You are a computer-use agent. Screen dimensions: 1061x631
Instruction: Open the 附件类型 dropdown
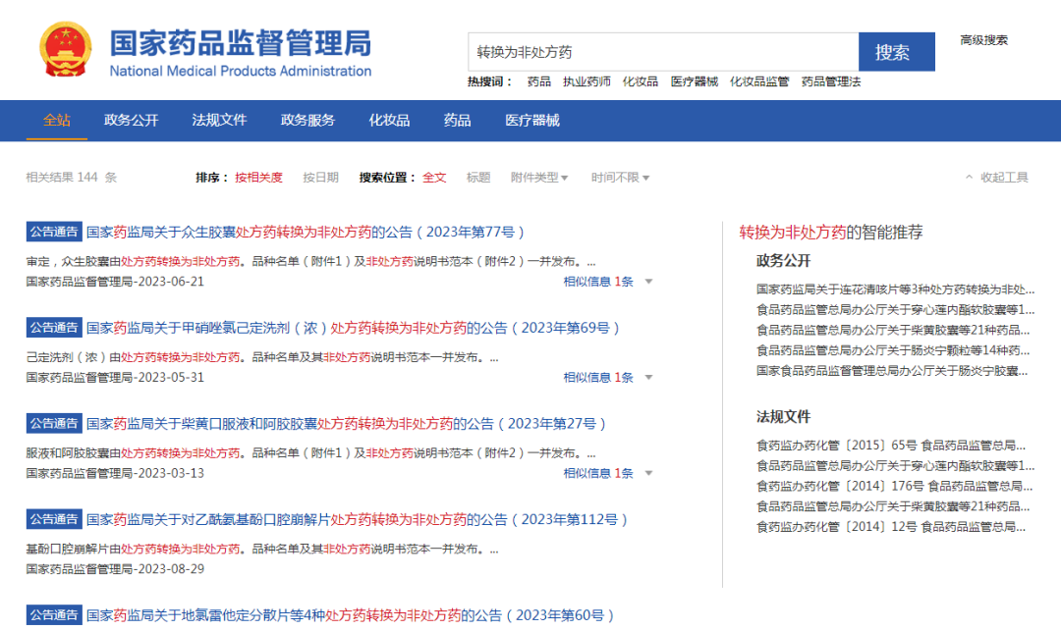535,178
